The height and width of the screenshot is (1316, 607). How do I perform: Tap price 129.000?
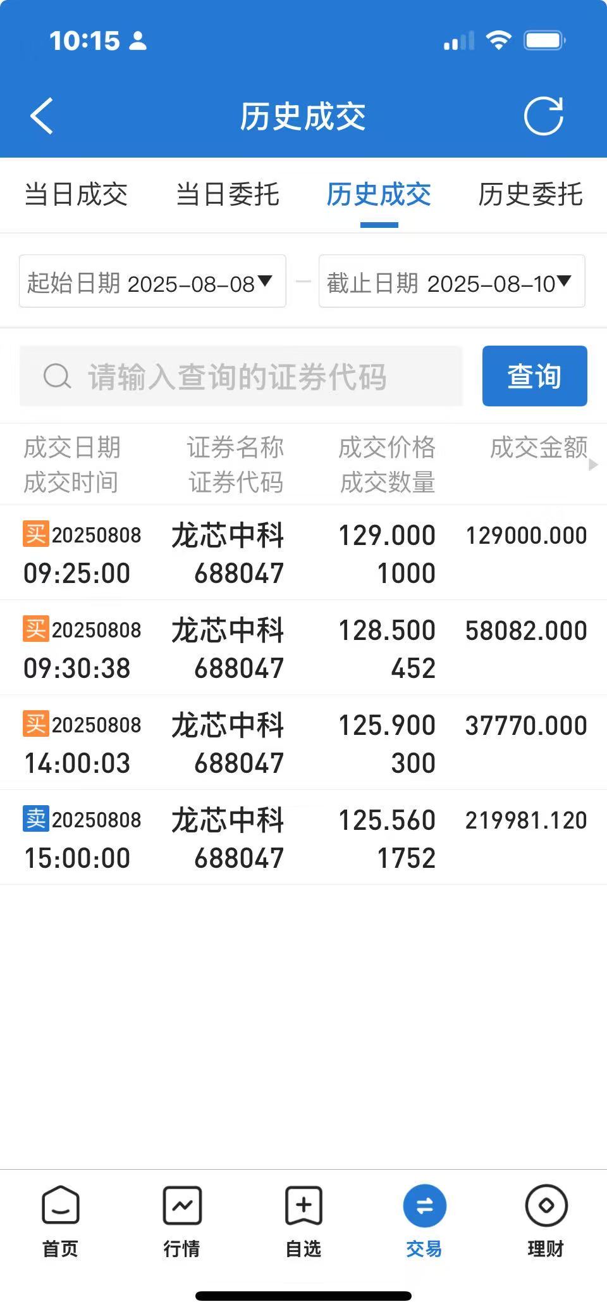[387, 536]
